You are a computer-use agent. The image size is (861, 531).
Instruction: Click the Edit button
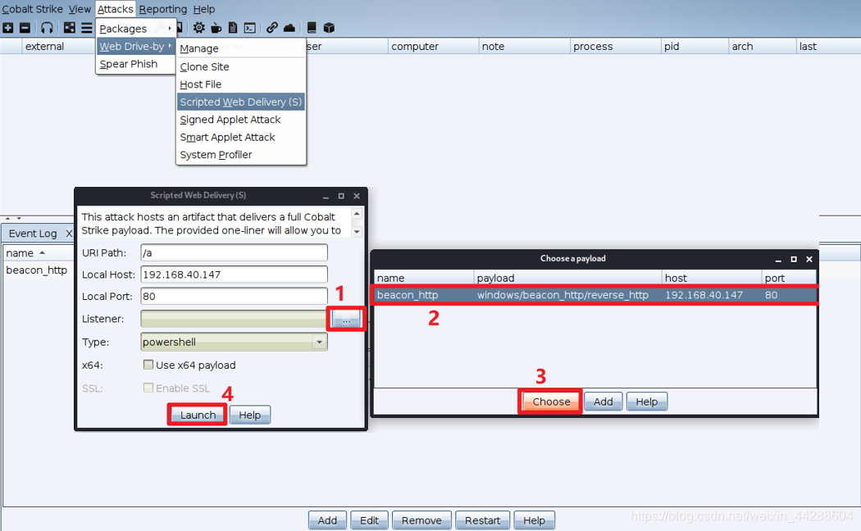(x=369, y=520)
